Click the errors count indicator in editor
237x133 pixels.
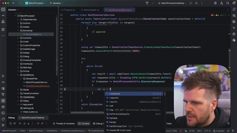(x=213, y=15)
